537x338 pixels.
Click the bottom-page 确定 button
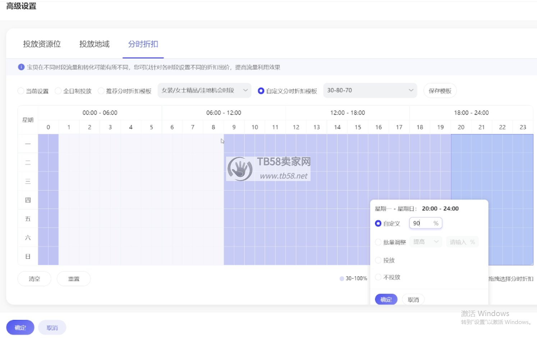20,328
